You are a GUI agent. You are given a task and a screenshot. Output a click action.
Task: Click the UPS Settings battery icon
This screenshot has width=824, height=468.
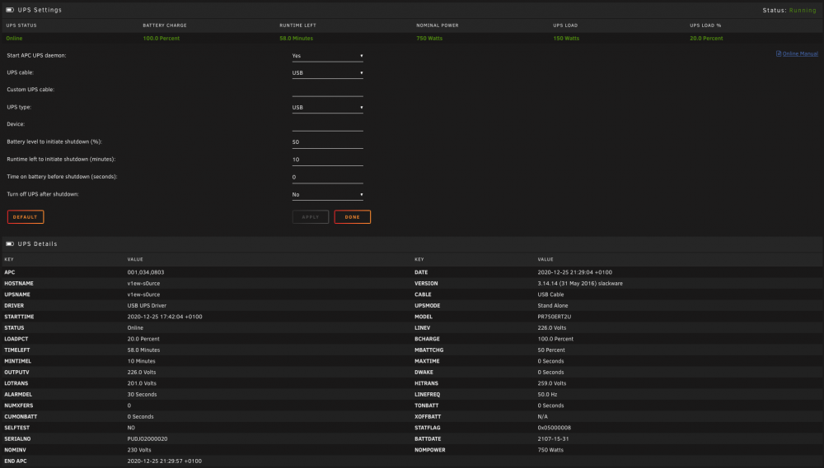click(9, 10)
